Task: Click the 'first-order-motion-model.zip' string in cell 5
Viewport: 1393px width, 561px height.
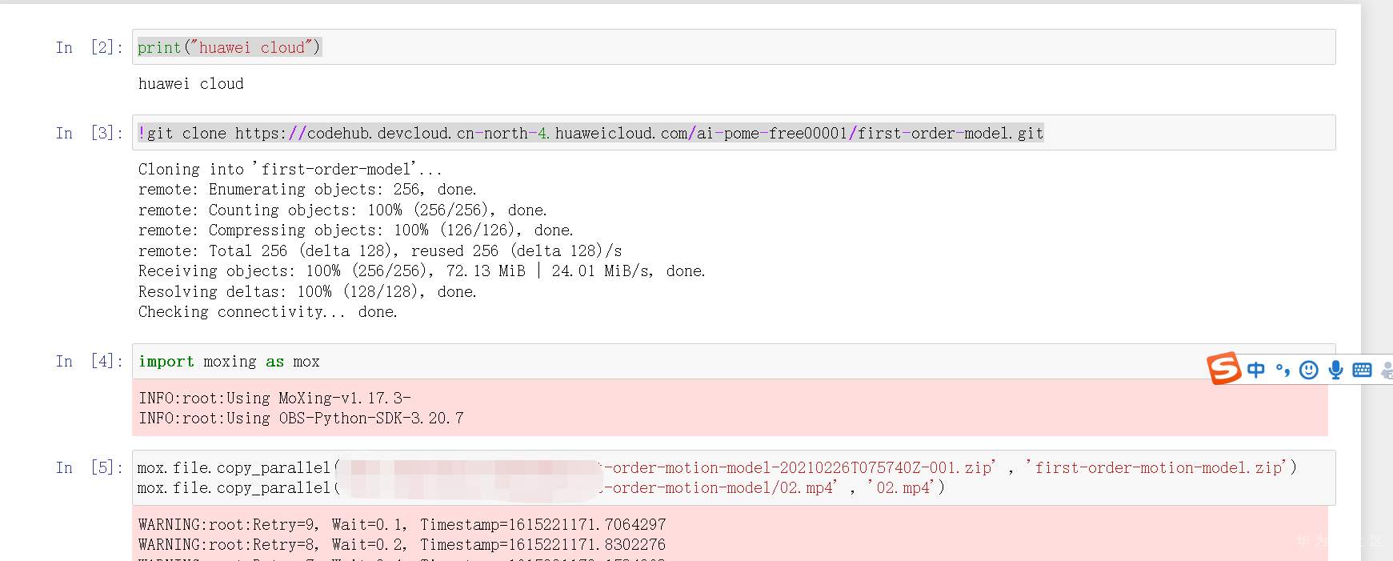Action: (x=1157, y=467)
